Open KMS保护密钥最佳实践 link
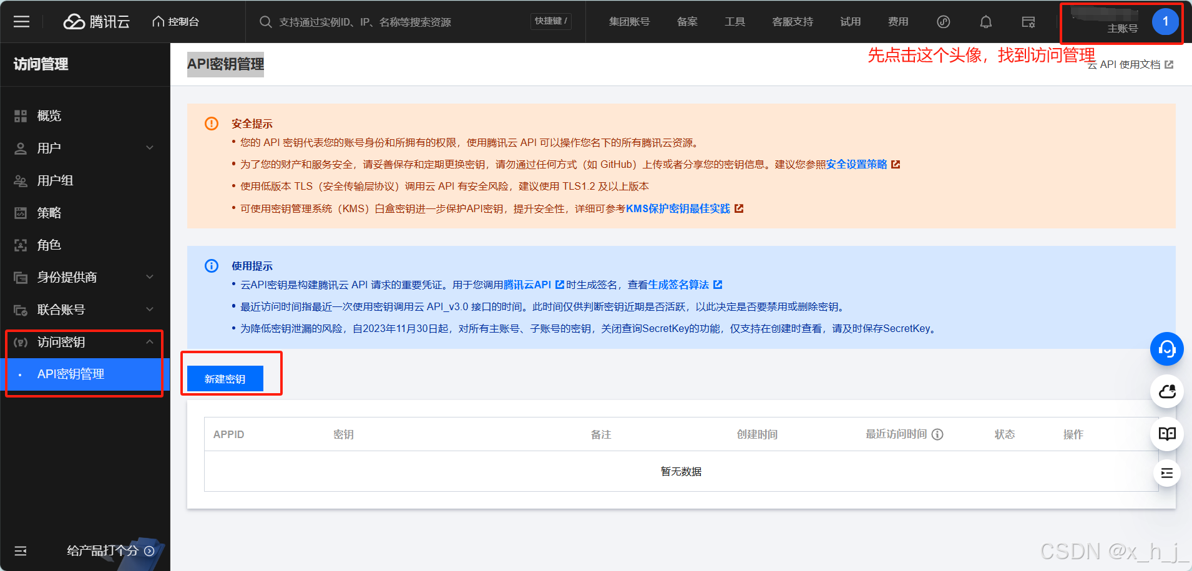The width and height of the screenshot is (1192, 571). point(685,208)
